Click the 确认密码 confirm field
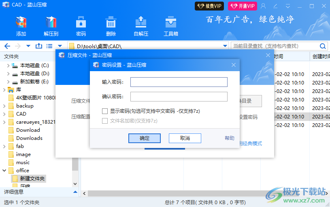 pyautogui.click(x=179, y=97)
